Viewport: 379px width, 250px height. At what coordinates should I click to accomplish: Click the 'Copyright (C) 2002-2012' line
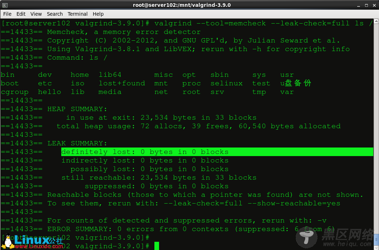click(193, 40)
